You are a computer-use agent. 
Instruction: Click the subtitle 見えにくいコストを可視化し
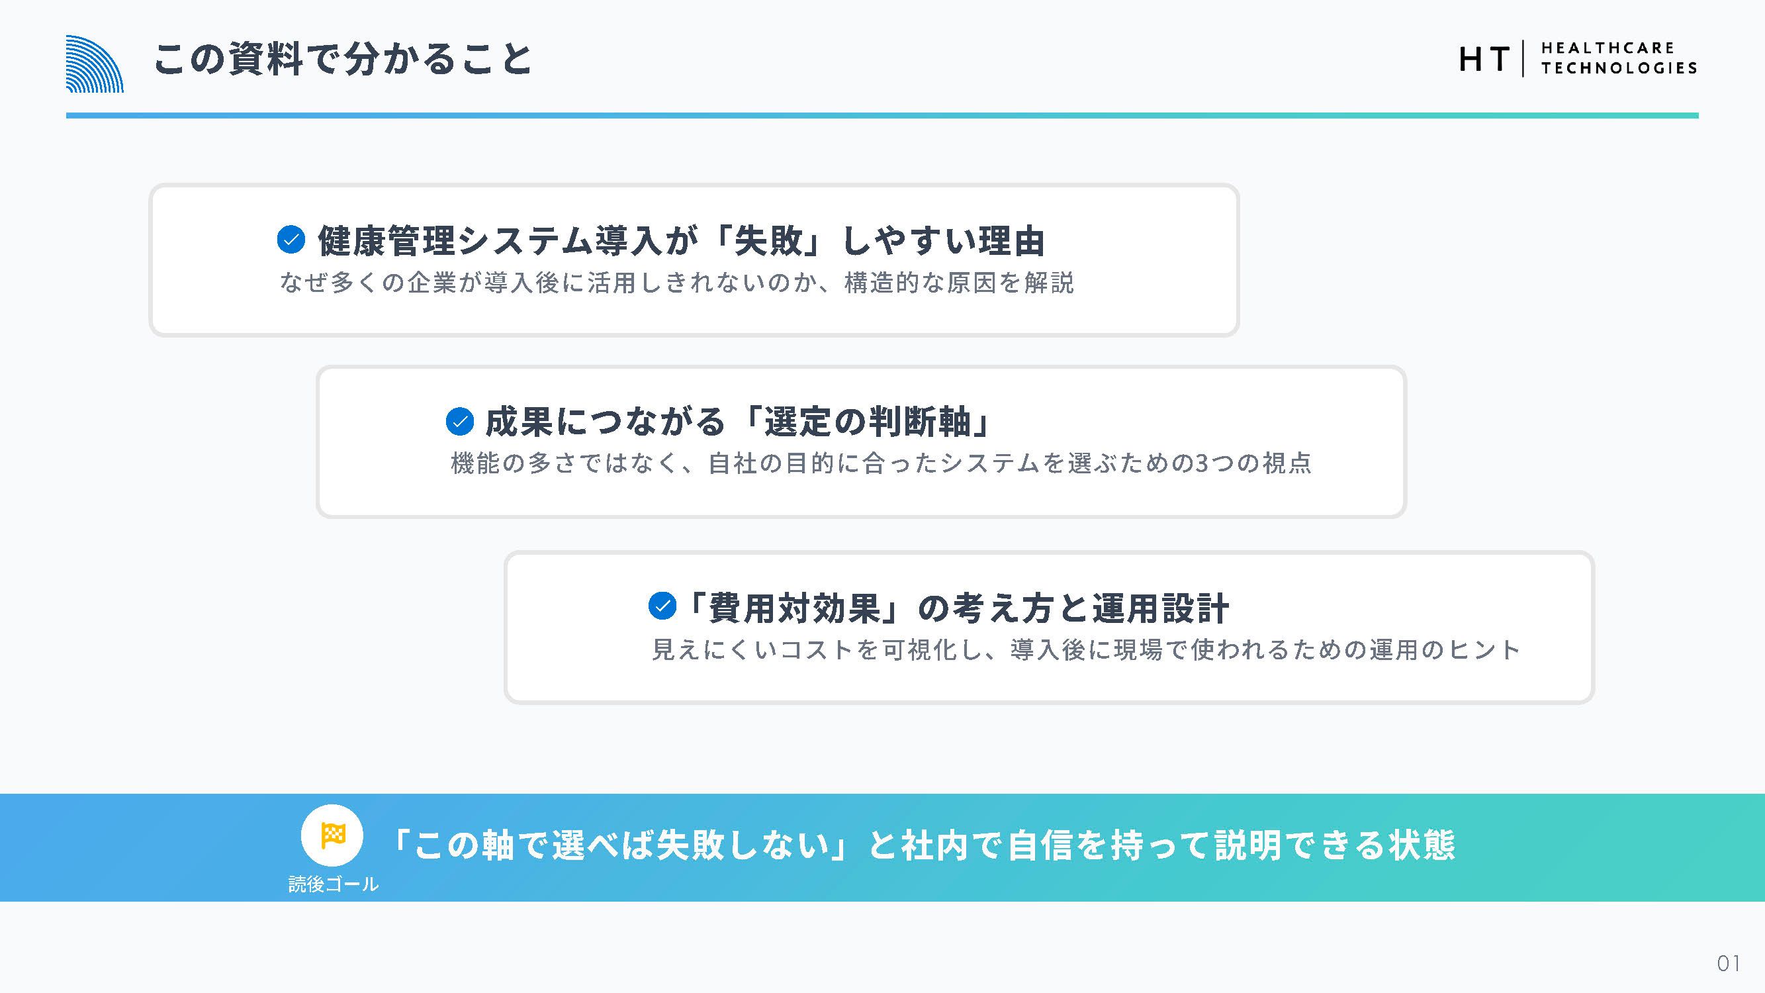click(1086, 649)
